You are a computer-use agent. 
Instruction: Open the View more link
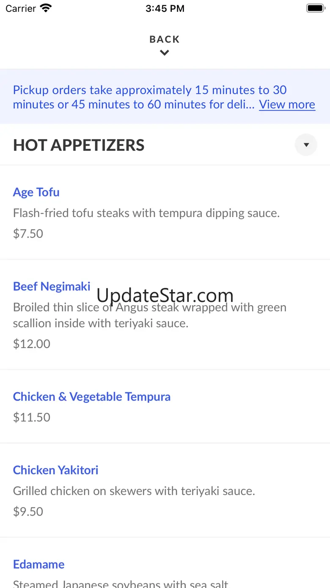[x=287, y=104]
